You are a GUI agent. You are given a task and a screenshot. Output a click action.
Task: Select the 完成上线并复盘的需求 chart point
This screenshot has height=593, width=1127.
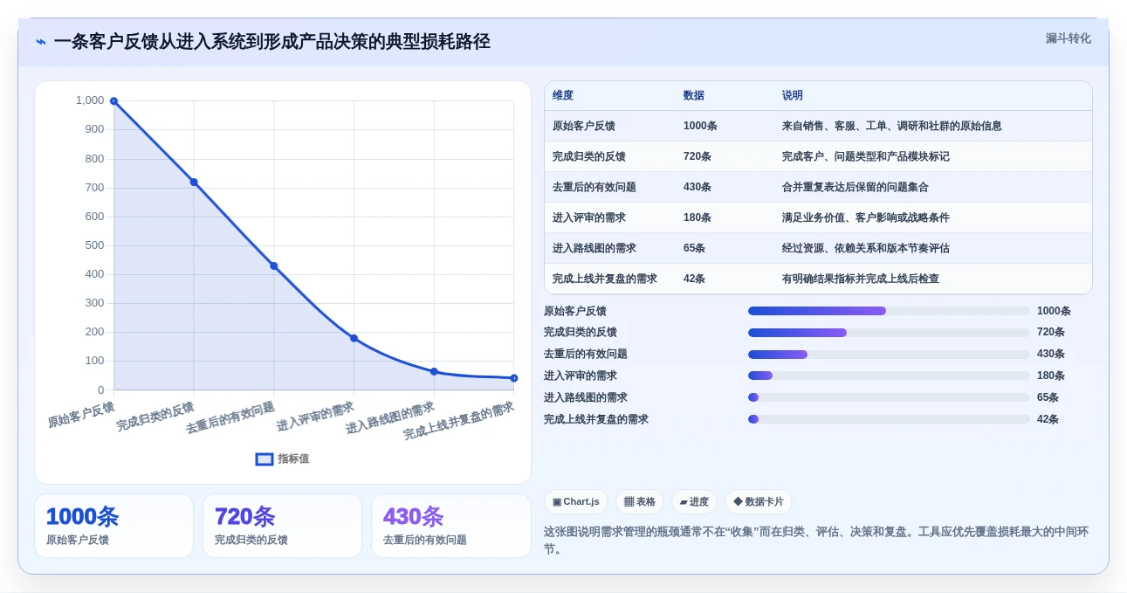[x=513, y=378]
